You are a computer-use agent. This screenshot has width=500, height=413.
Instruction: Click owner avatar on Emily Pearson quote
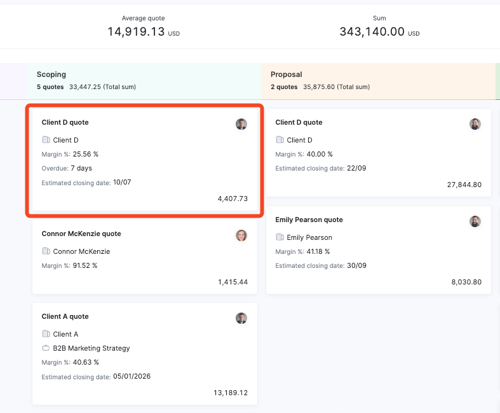click(x=475, y=221)
